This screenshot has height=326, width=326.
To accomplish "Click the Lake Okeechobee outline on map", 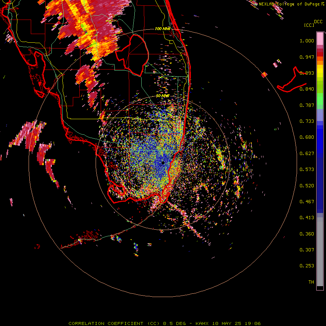I will pyautogui.click(x=132, y=55).
